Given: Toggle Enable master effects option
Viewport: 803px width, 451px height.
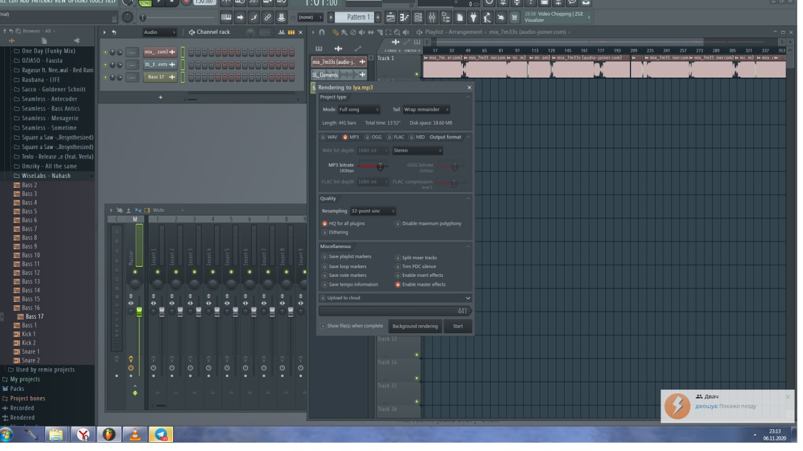Looking at the screenshot, I should tap(420, 284).
